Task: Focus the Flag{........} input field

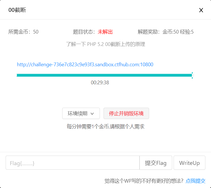Action: (x=72, y=163)
